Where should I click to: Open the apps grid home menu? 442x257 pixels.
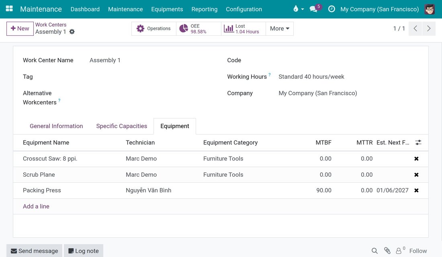click(x=9, y=9)
